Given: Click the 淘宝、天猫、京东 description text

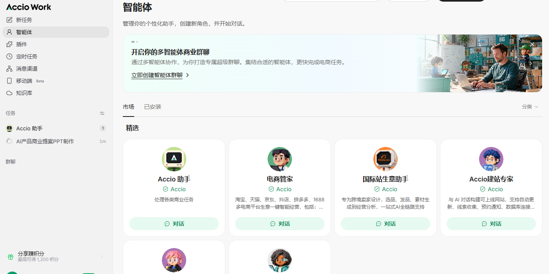Looking at the screenshot, I should coord(280,203).
